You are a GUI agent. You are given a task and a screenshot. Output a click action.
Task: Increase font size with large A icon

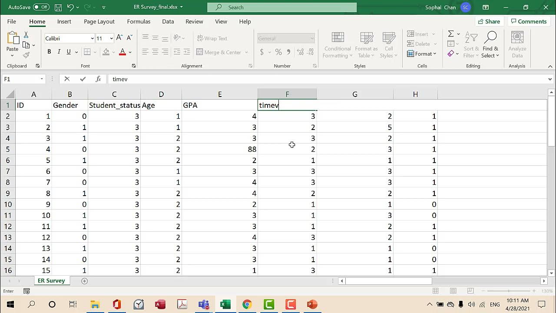119,38
